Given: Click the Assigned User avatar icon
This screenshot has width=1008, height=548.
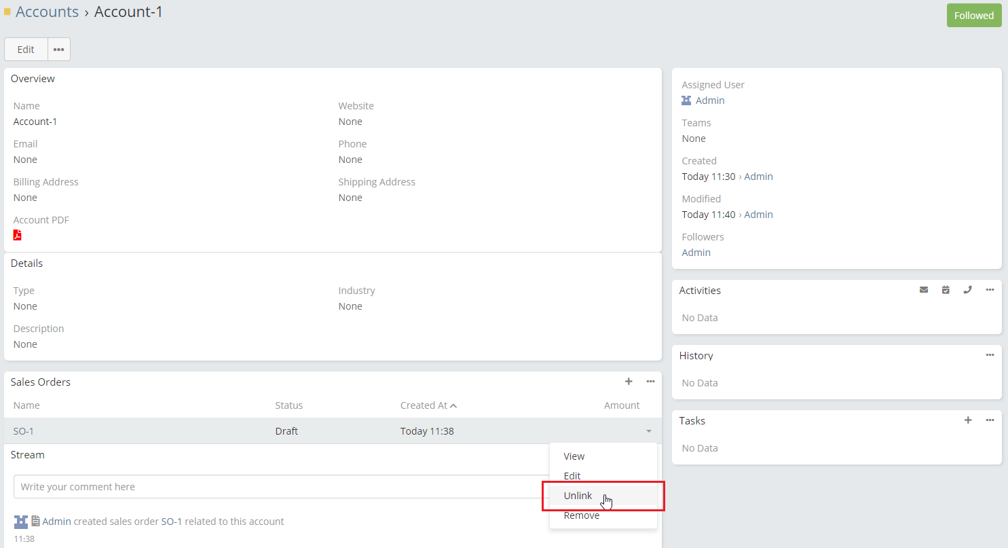Looking at the screenshot, I should 686,101.
